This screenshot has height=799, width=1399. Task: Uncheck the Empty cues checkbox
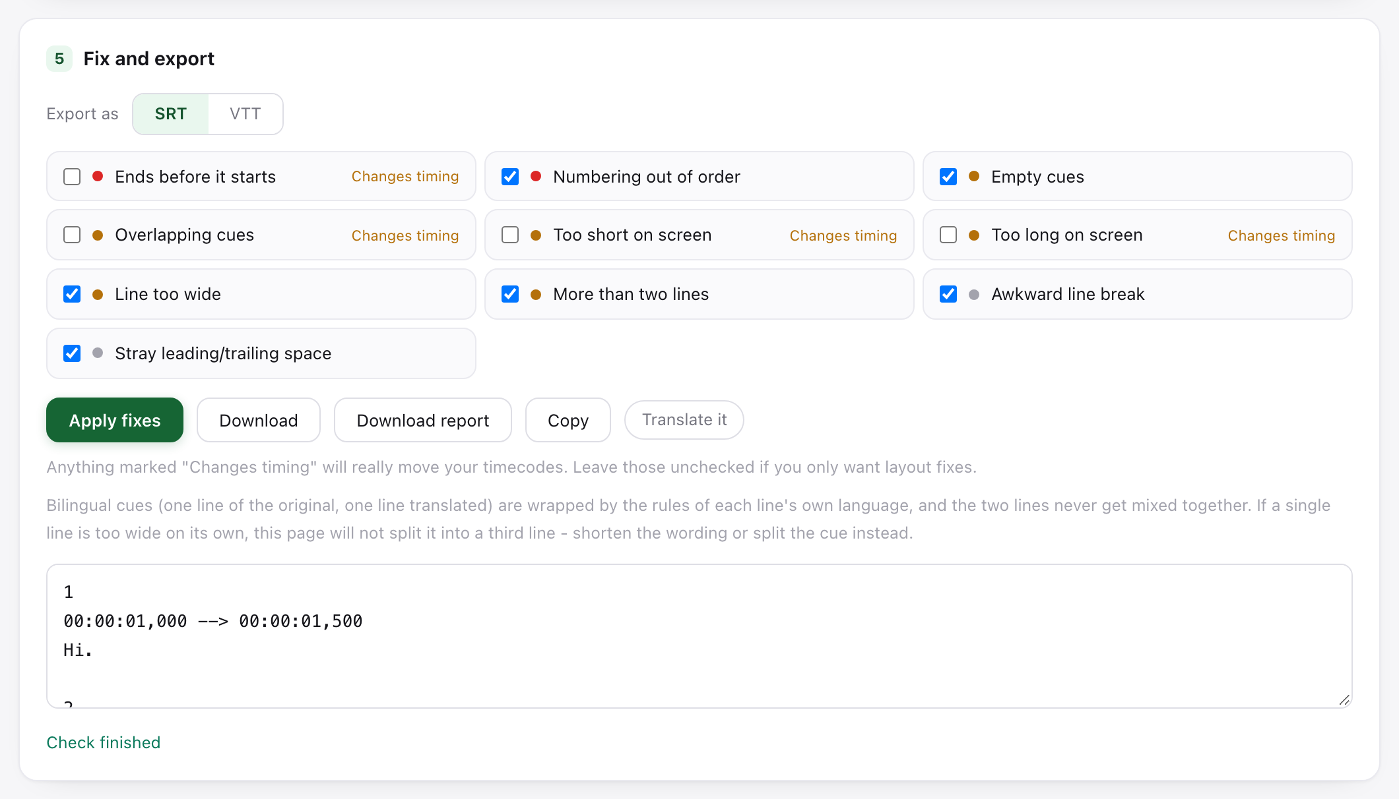[948, 177]
